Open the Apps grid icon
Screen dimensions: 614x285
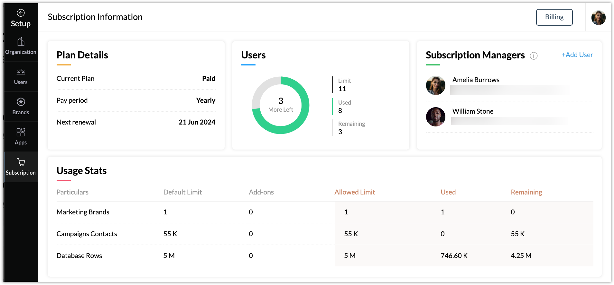pos(21,132)
